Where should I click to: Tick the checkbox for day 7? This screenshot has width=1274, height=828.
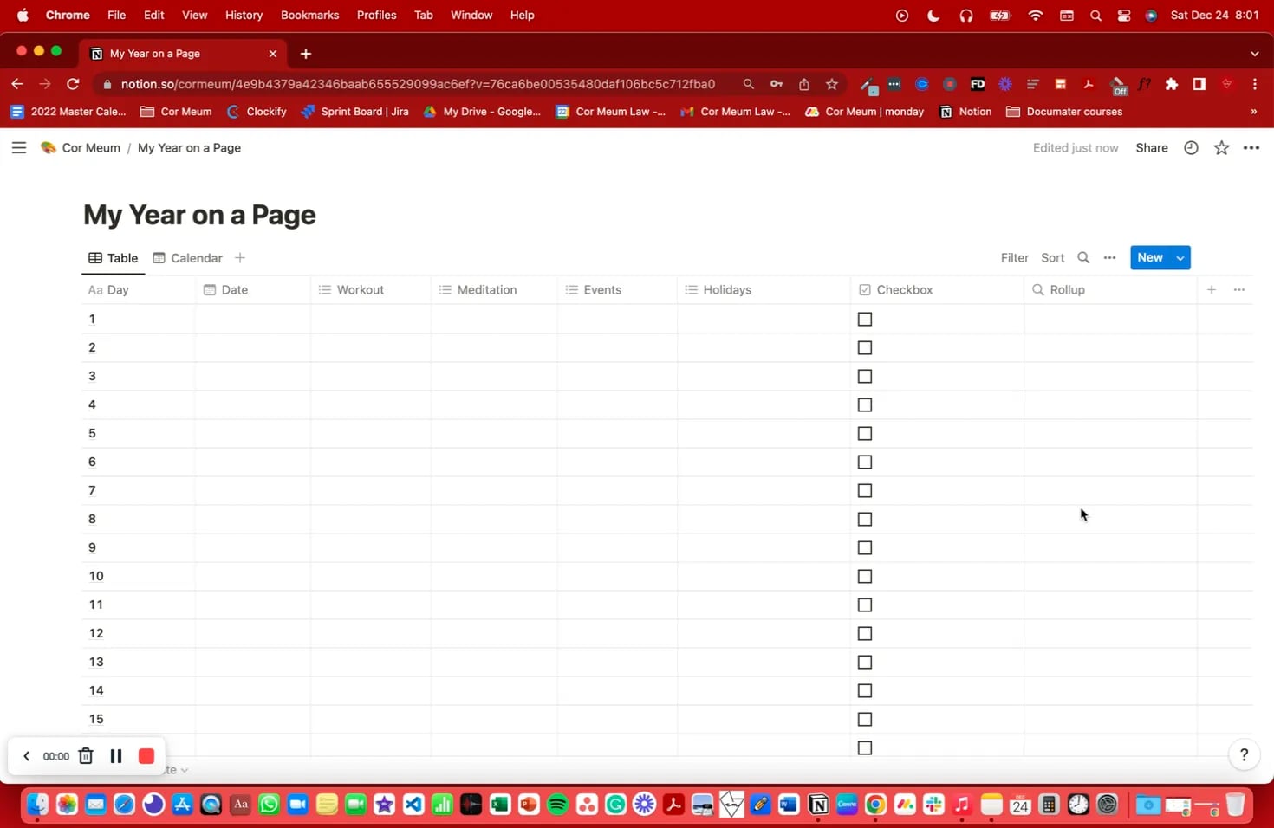point(865,491)
